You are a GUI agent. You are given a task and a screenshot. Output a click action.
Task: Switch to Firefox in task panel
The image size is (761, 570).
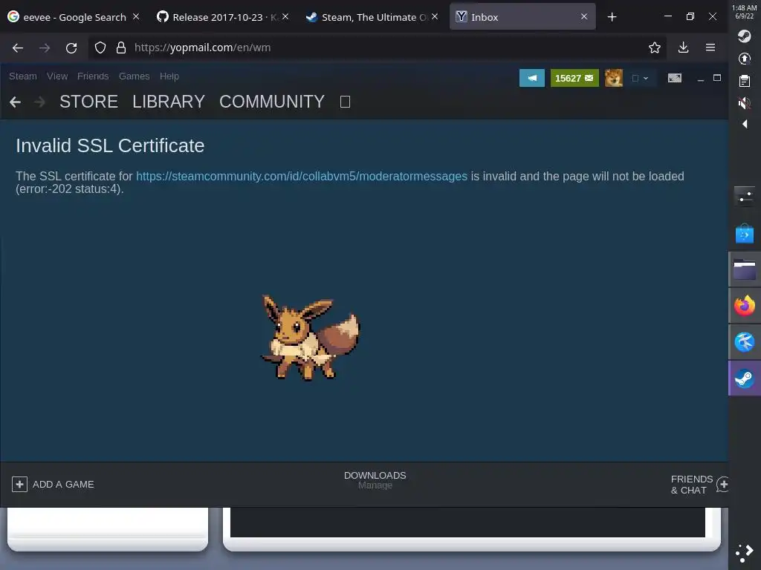[744, 306]
